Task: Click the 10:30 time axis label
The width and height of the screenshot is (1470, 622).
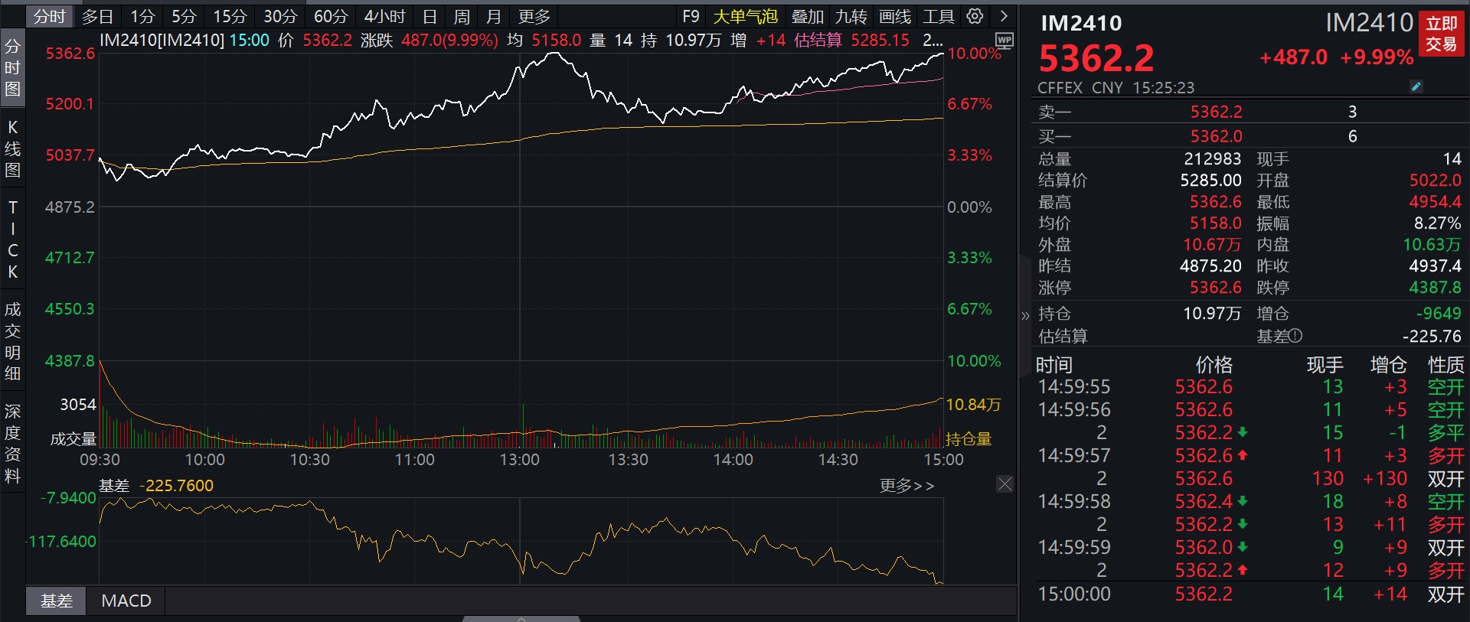Action: [x=309, y=460]
